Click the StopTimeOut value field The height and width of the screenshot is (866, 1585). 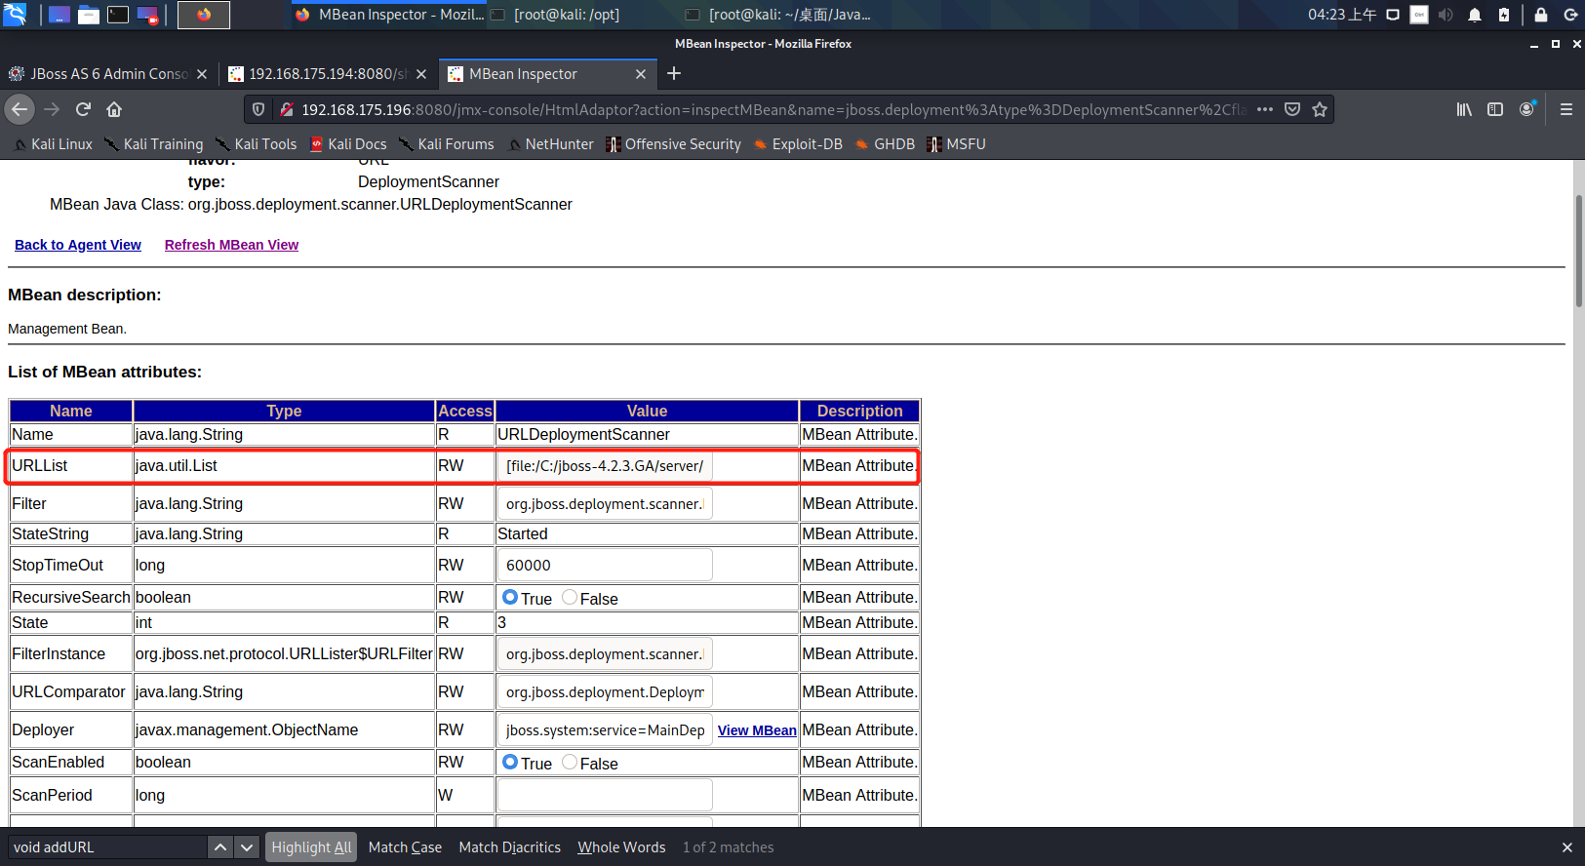point(605,566)
